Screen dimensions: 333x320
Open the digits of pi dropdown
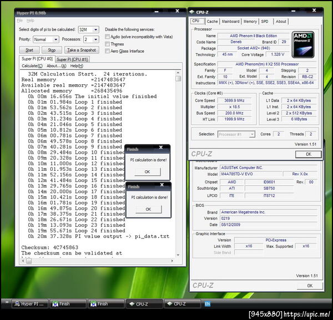(96, 29)
